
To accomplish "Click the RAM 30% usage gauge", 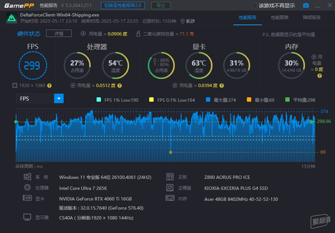I will [x=291, y=65].
